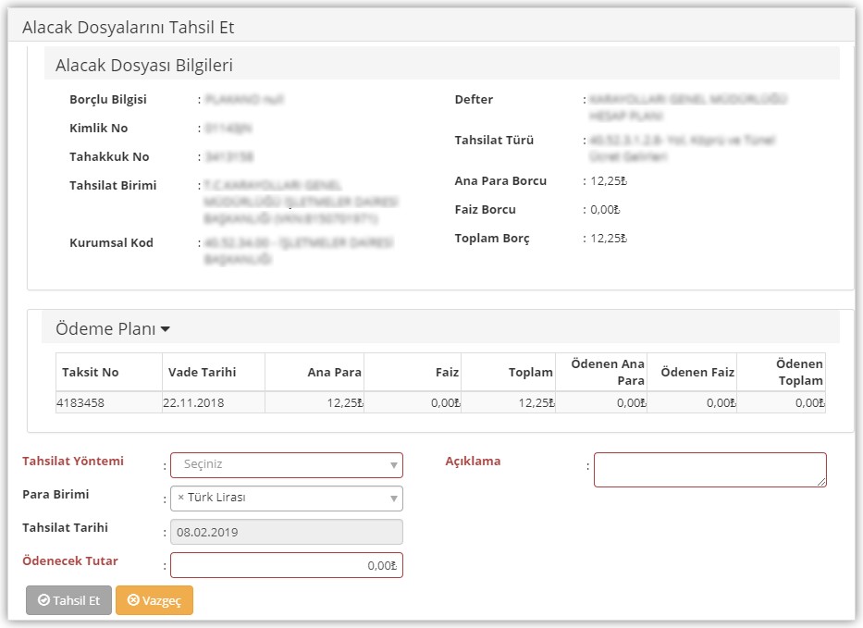
Task: Click the Toplam column header
Action: (x=530, y=373)
